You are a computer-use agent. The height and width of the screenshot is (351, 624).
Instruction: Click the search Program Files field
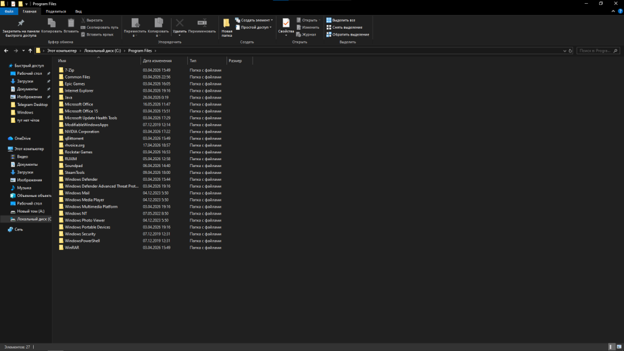(x=598, y=50)
